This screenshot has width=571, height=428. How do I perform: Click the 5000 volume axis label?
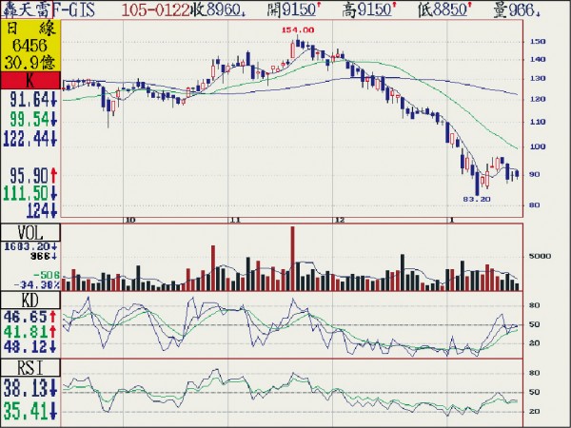[539, 257]
